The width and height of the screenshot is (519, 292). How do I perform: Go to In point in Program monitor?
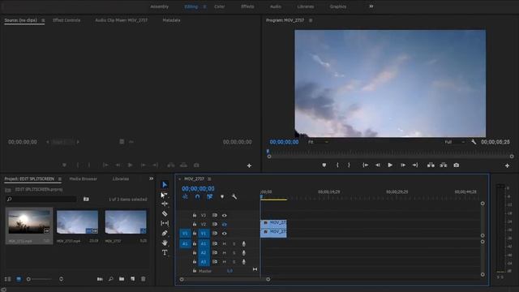pyautogui.click(x=365, y=165)
